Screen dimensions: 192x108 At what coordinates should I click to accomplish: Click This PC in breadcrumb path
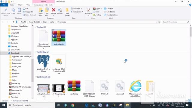(23, 22)
